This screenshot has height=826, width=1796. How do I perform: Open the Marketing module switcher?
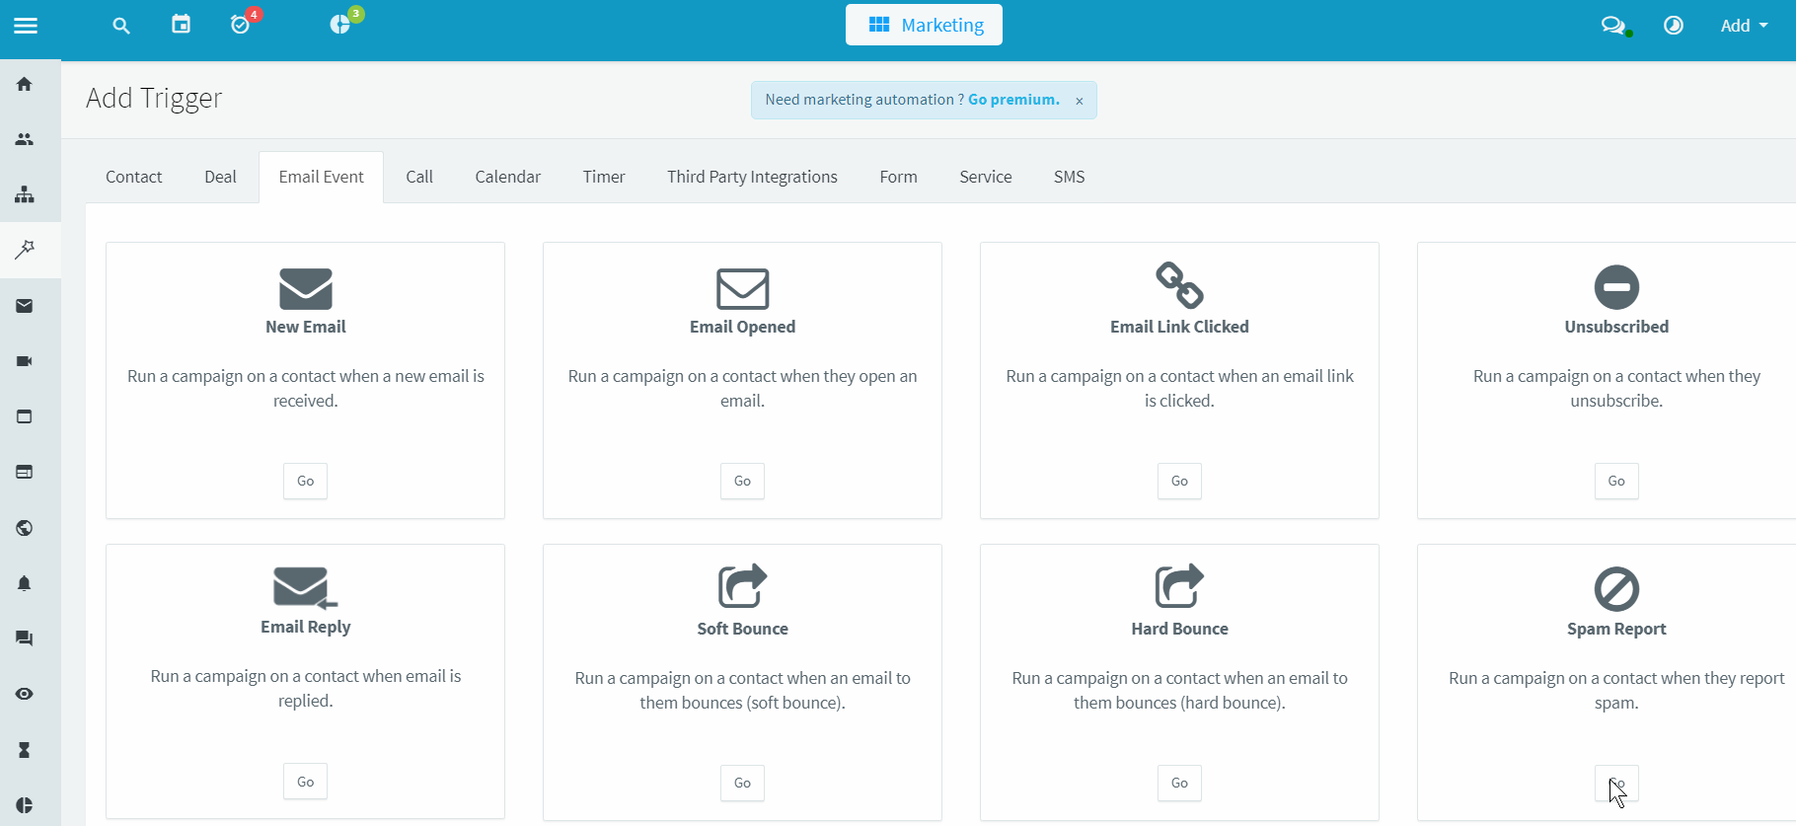924,25
